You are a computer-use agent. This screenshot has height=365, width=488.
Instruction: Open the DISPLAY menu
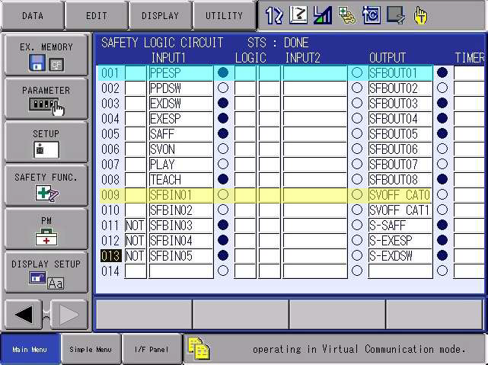click(x=161, y=15)
